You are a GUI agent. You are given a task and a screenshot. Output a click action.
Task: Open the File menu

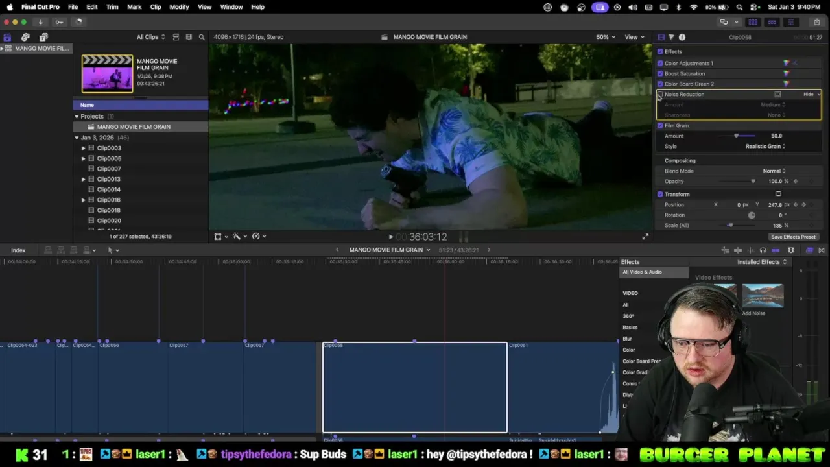[x=73, y=7]
